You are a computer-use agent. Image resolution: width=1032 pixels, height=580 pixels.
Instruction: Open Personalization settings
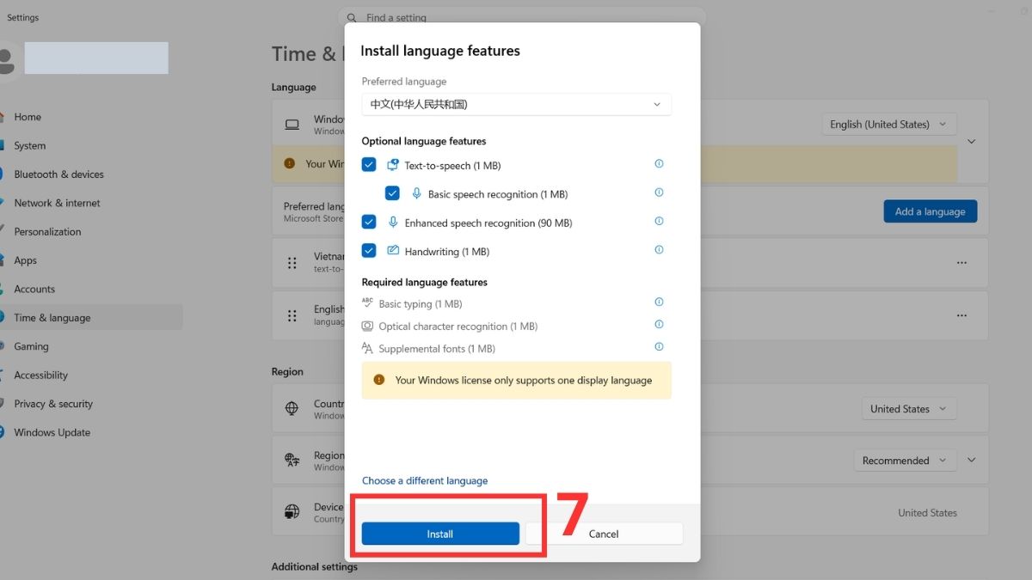pos(47,231)
